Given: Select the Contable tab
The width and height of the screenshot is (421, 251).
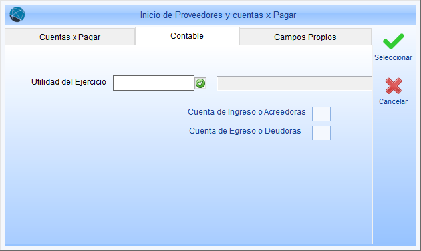Looking at the screenshot, I should coord(187,36).
